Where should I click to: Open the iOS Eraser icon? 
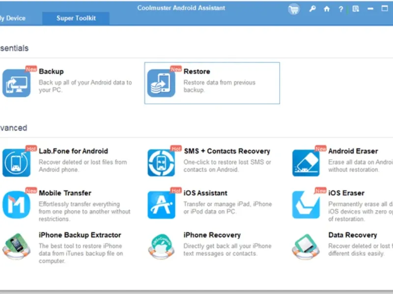306,205
